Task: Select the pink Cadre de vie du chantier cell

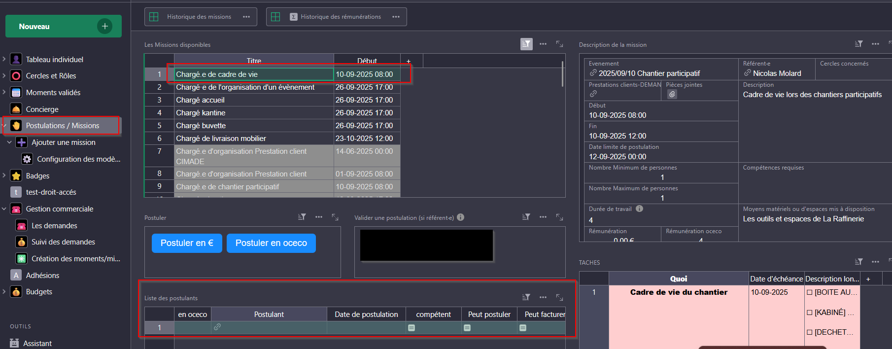Action: 679,292
